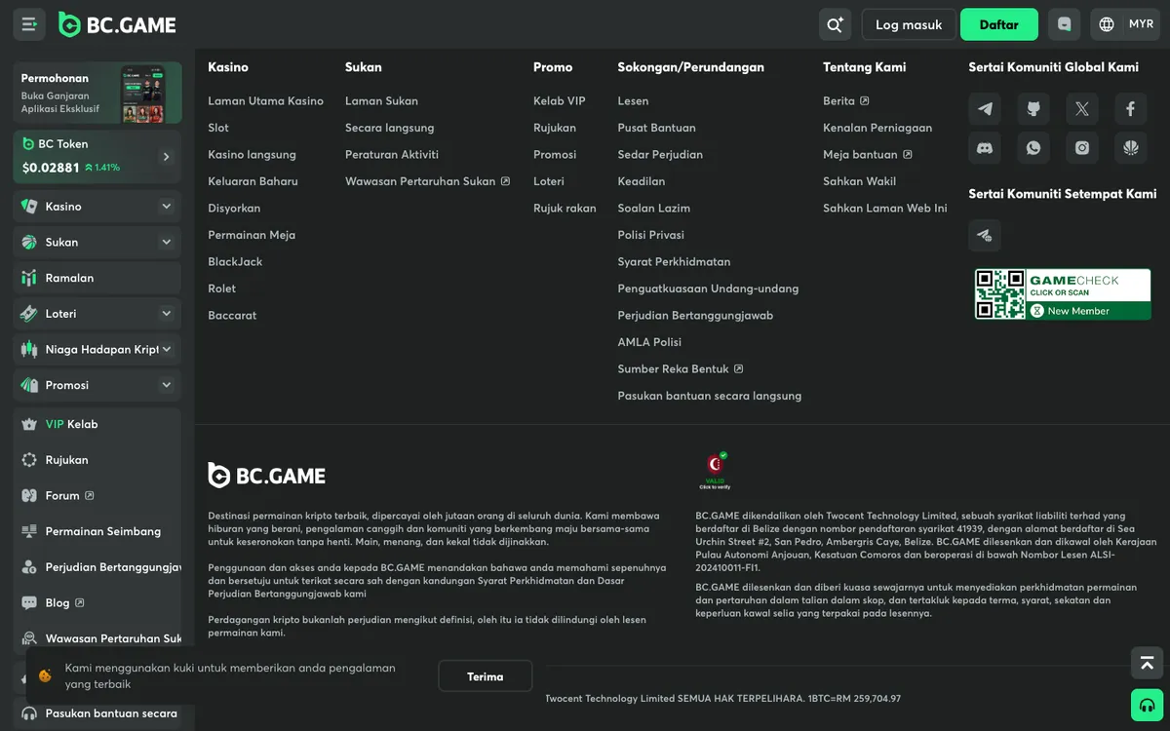Open the Lesen link

point(633,101)
